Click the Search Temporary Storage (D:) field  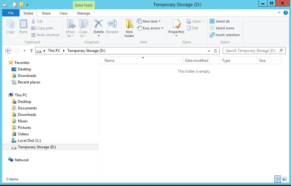point(250,51)
